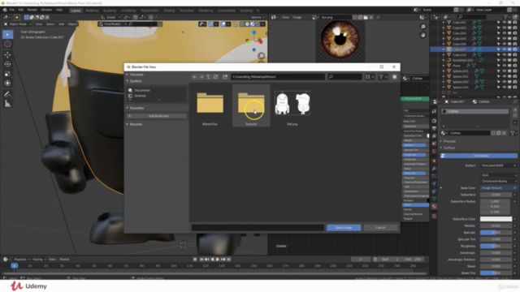This screenshot has width=520, height=292.
Task: Go to parent directory in file browser
Action: coord(209,77)
